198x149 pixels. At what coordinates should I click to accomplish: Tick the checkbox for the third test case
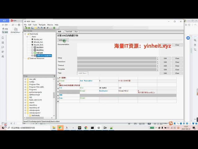click(32, 53)
